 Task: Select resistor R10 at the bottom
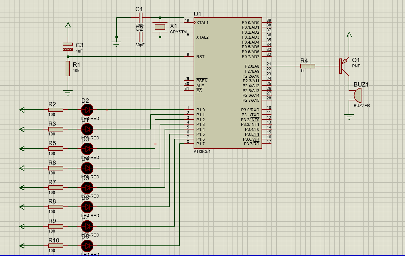pyautogui.click(x=55, y=246)
